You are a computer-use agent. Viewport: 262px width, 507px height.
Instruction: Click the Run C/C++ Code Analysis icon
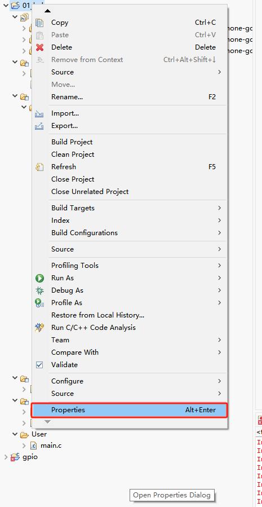click(x=39, y=328)
